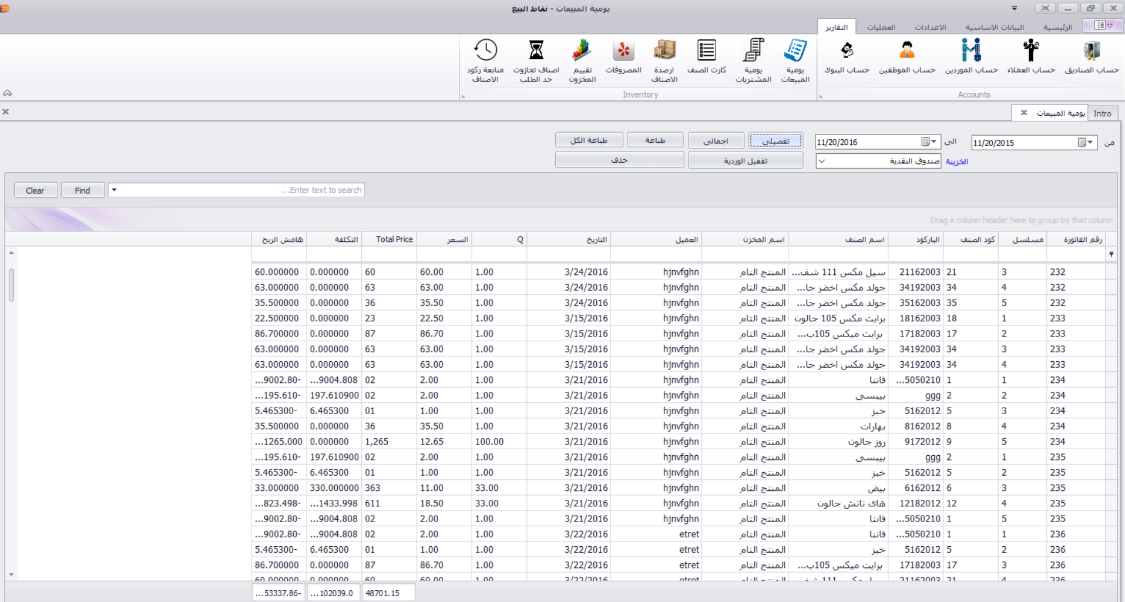Sort by Total Price column header
Viewport: 1125px width, 602px height.
coord(389,239)
